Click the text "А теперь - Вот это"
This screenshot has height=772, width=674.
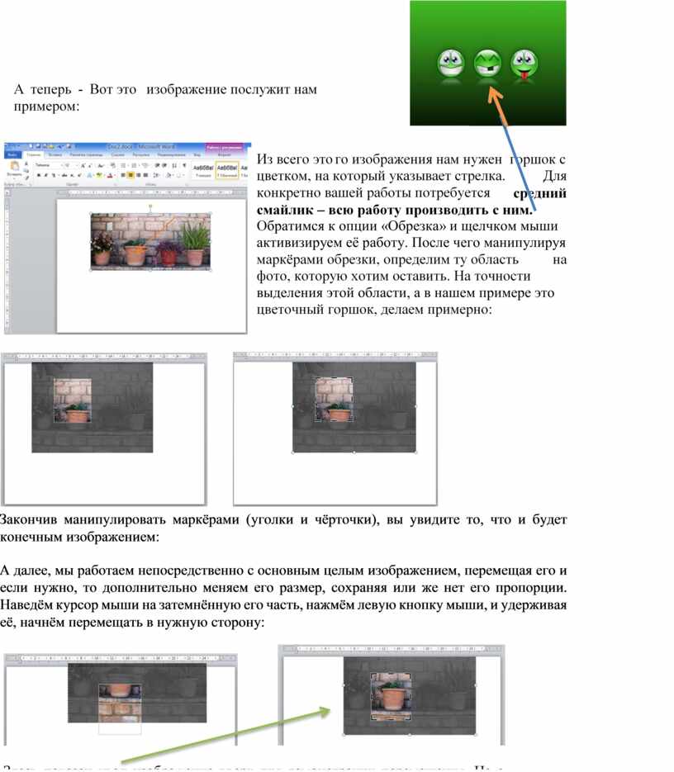click(75, 90)
